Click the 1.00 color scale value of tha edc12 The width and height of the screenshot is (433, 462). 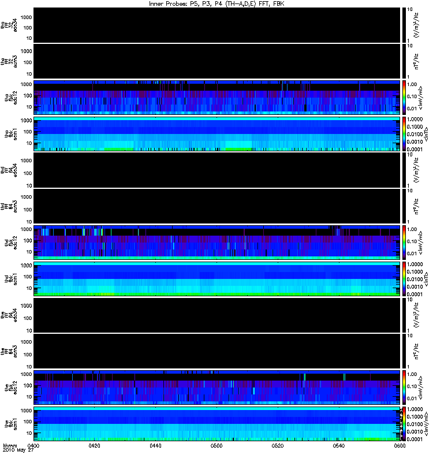[412, 84]
